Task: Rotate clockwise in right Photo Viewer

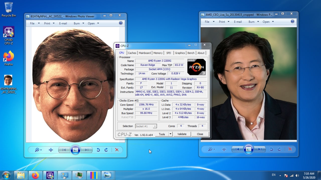Action: point(279,149)
